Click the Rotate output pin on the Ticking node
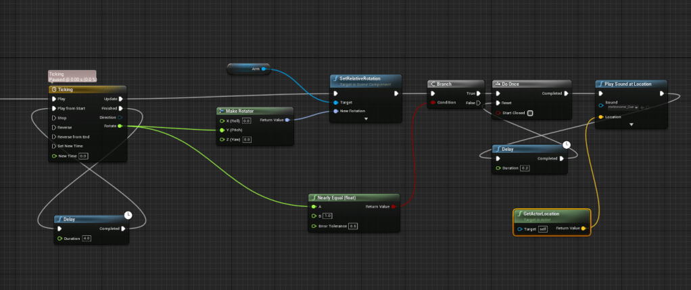This screenshot has height=290, width=691. 120,126
